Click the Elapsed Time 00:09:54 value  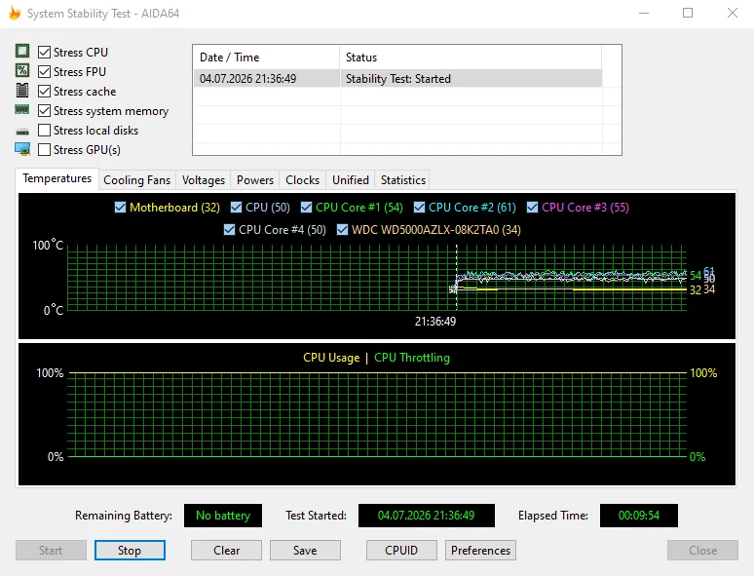[x=639, y=516]
